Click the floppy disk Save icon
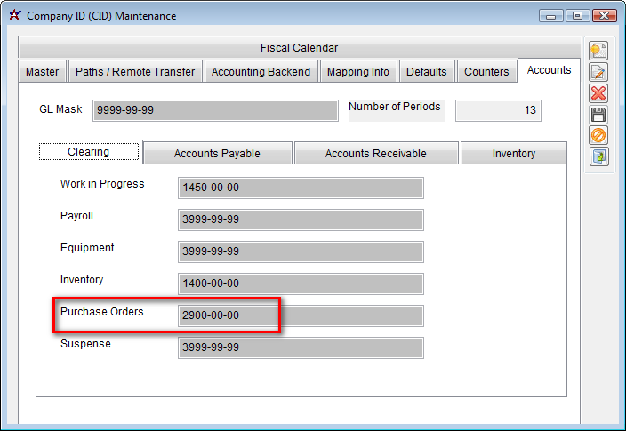Screen dimensions: 626x431 598,115
